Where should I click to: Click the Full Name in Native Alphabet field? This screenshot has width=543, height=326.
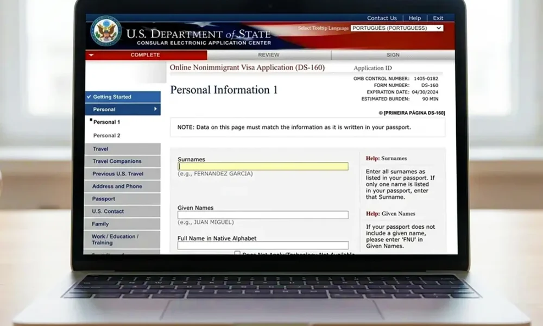coord(263,246)
